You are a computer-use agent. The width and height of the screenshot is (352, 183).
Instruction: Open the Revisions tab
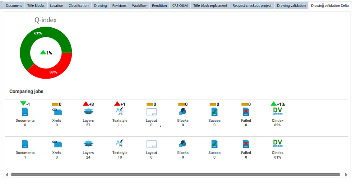[119, 6]
